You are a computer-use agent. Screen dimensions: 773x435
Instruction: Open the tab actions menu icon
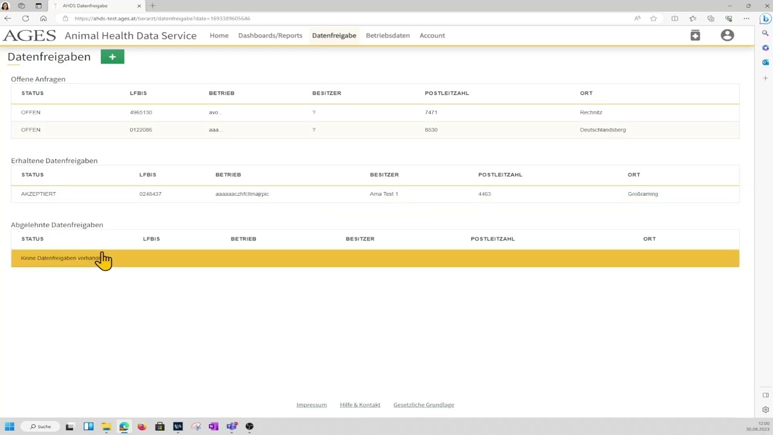click(x=38, y=6)
